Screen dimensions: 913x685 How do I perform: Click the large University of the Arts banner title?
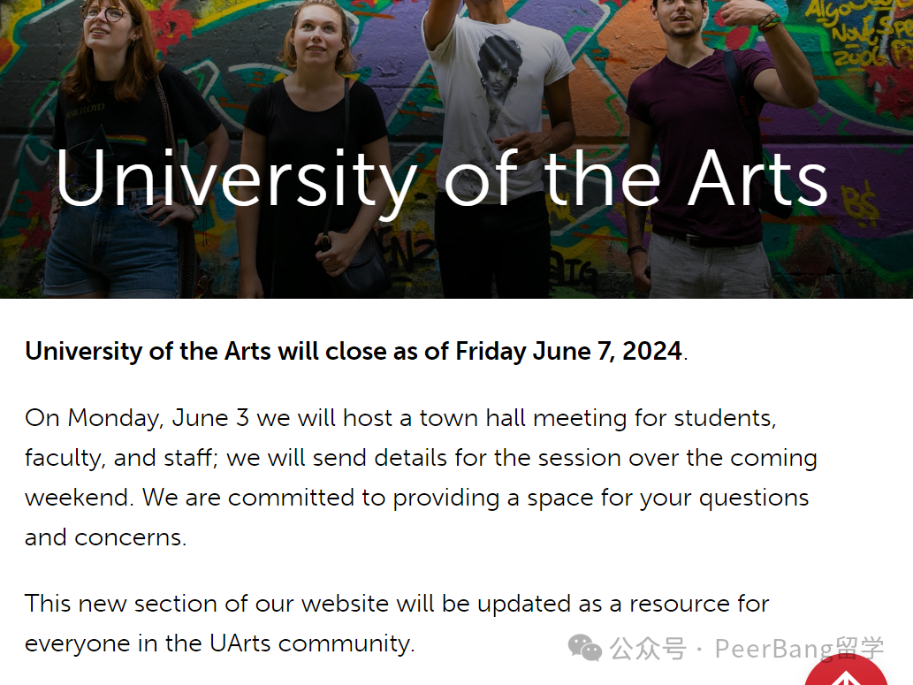[442, 179]
